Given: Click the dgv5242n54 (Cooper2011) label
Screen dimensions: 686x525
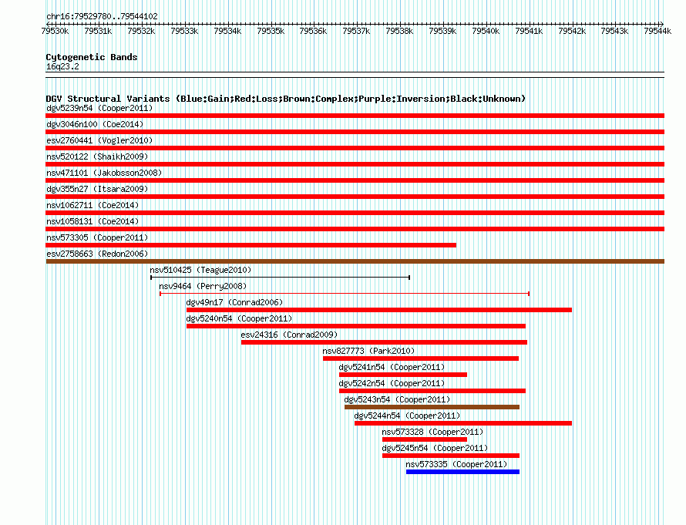Looking at the screenshot, I should (x=392, y=383).
